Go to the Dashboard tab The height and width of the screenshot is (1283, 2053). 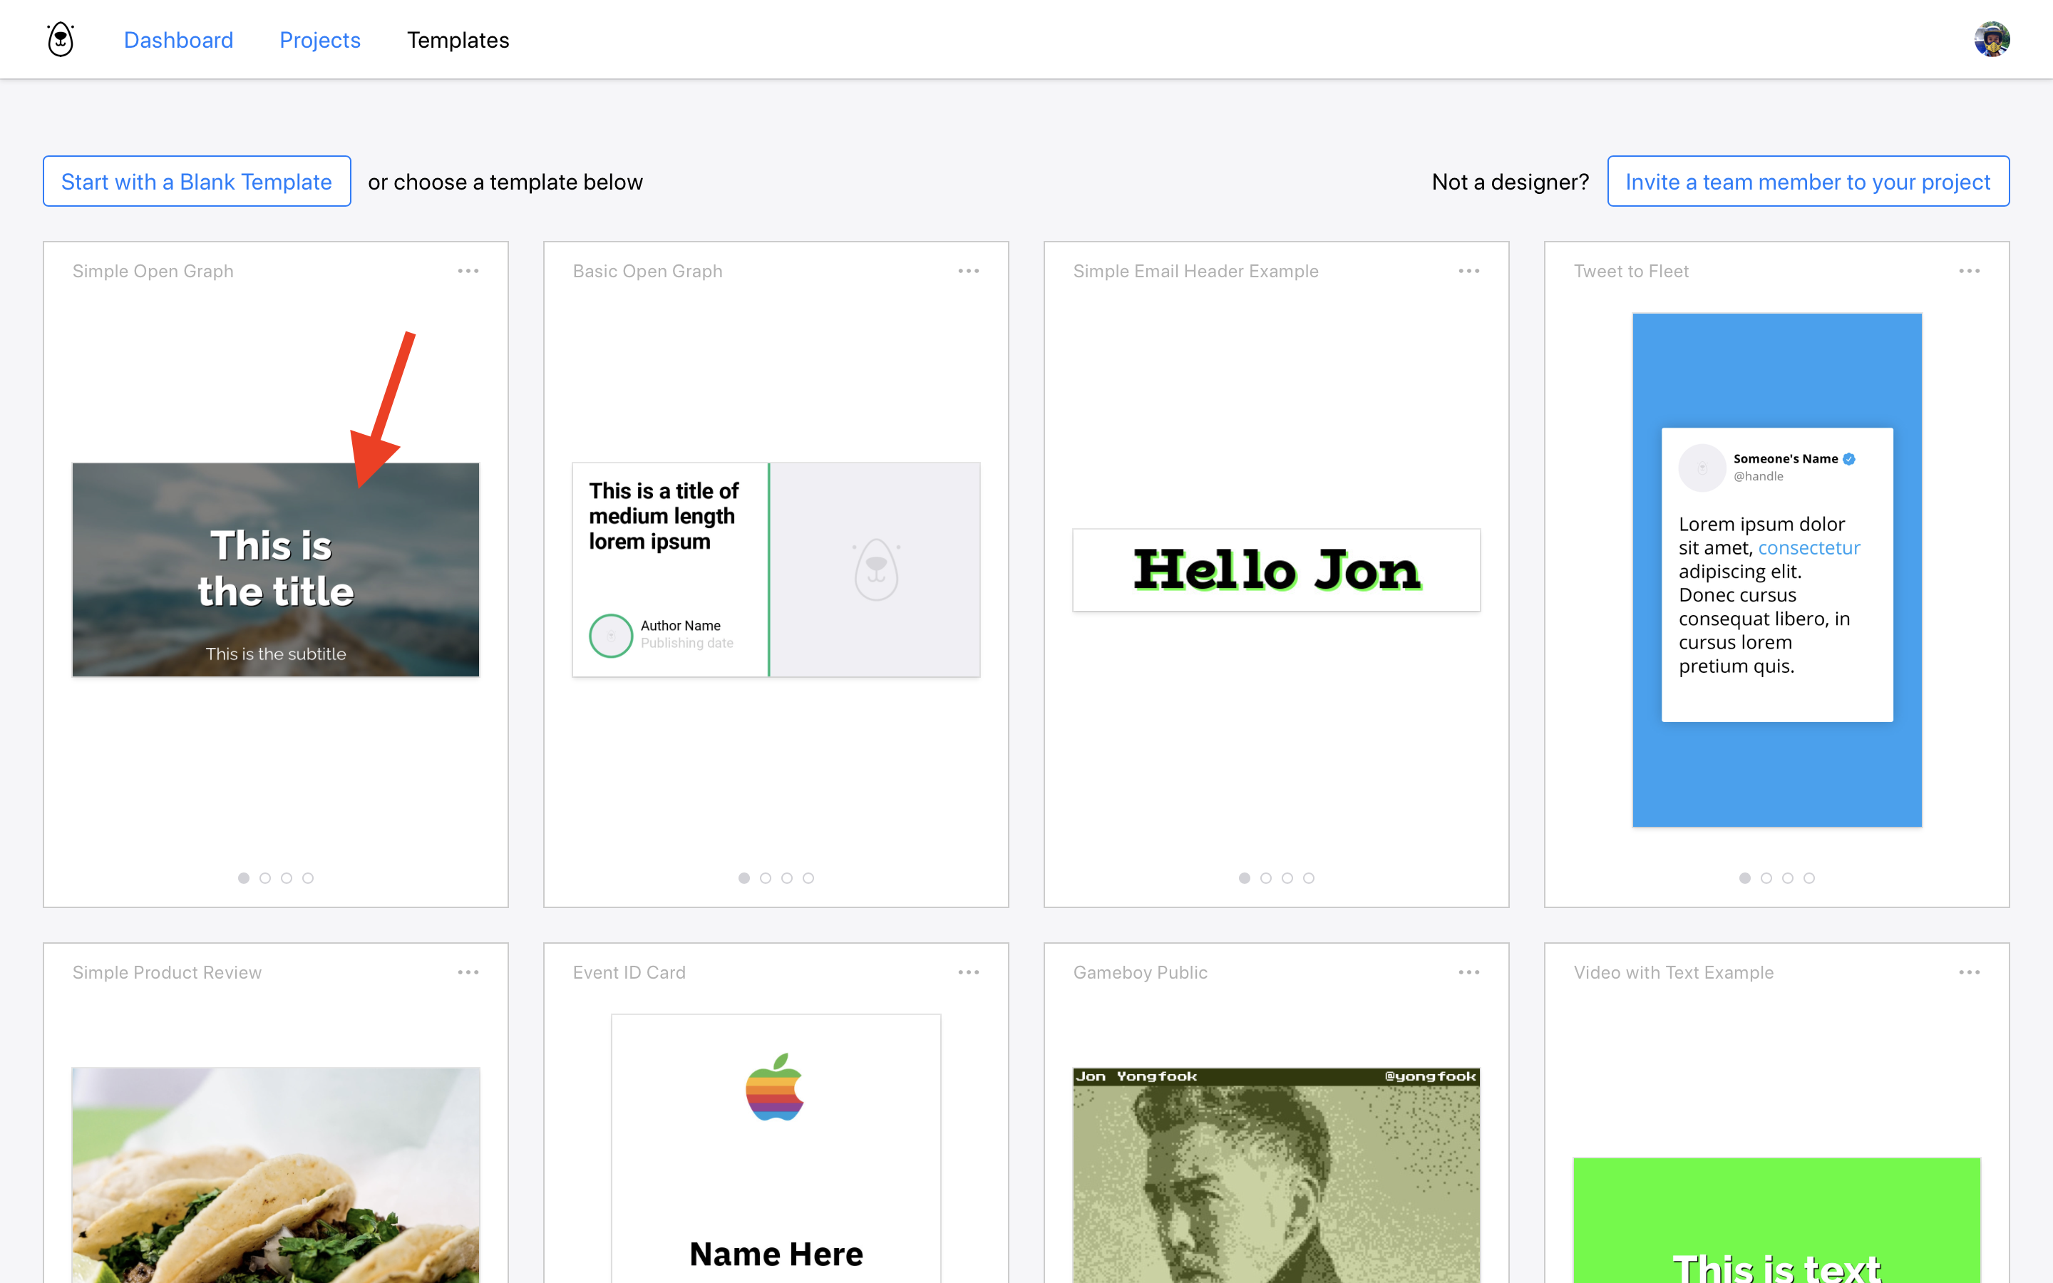pos(178,40)
